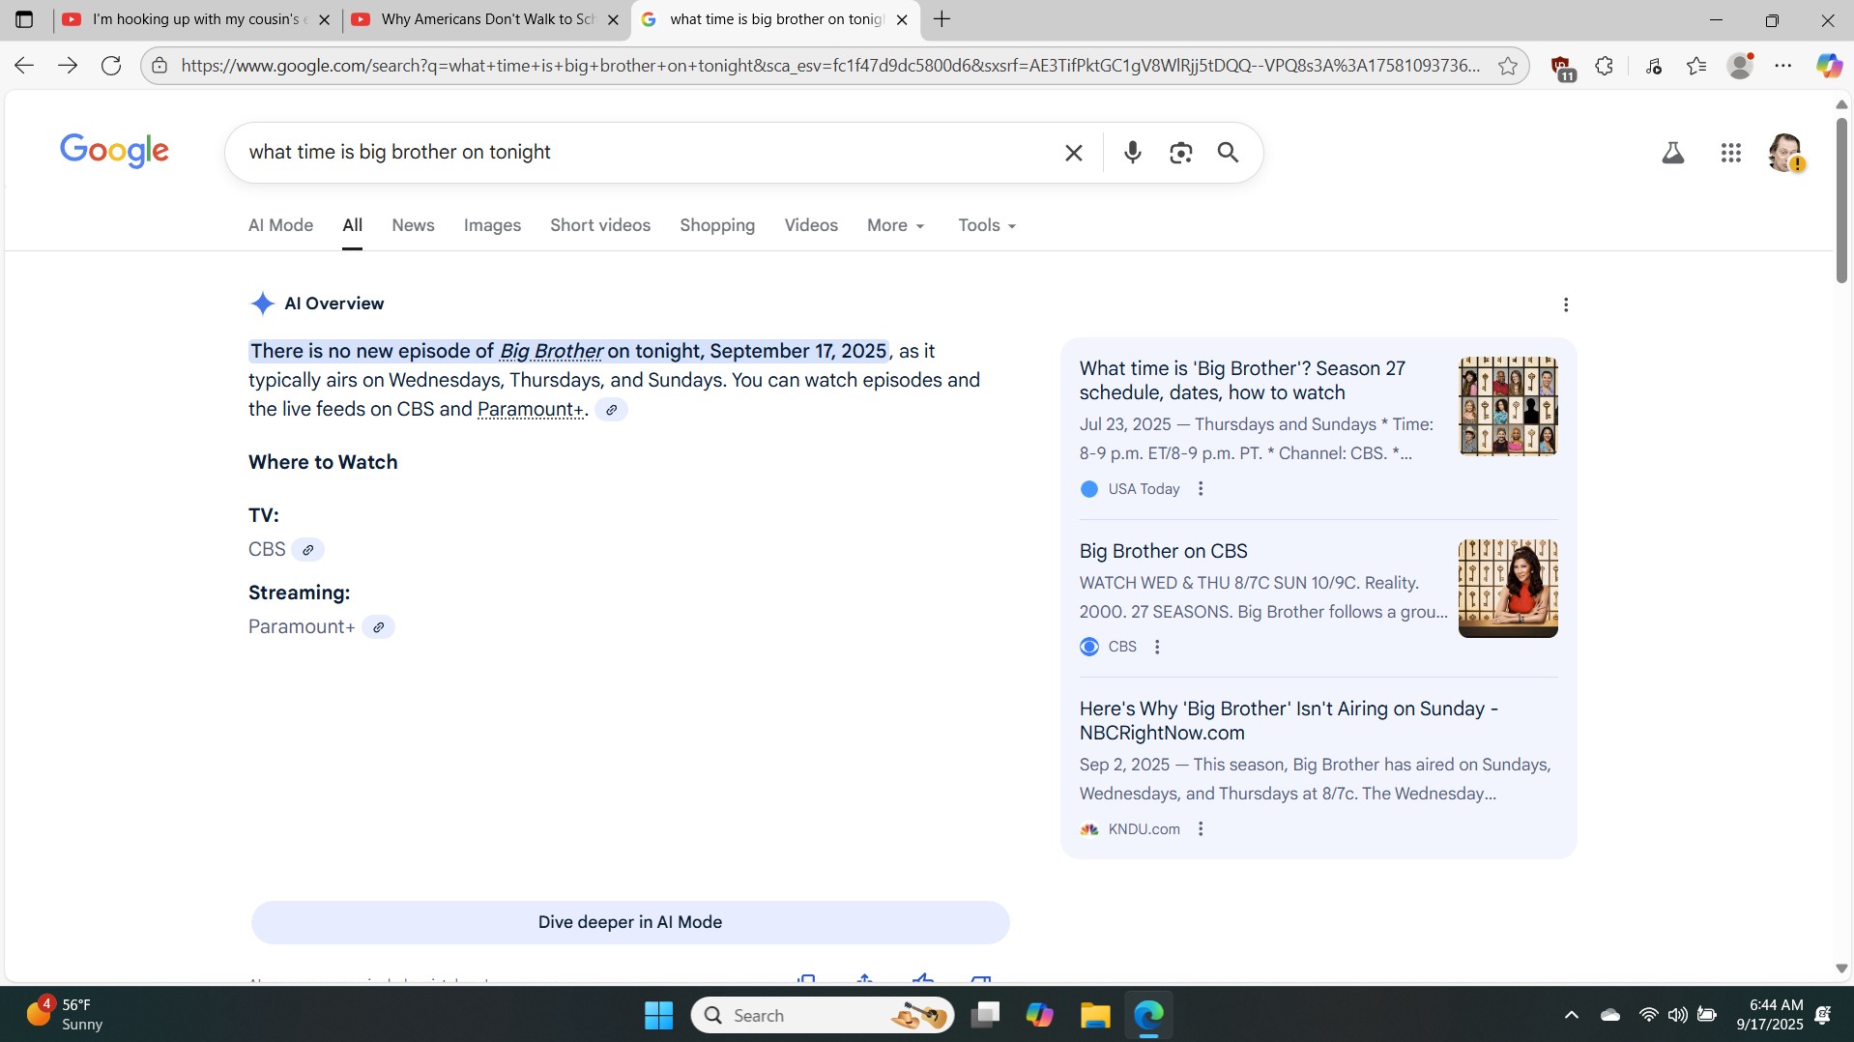Image resolution: width=1854 pixels, height=1042 pixels.
Task: Open Wi-Fi network tray icon
Action: 1648,1015
